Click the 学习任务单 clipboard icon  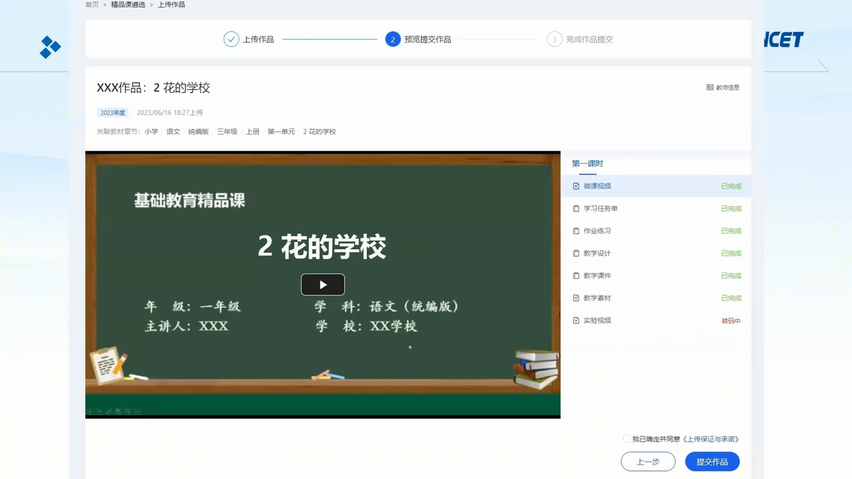tap(576, 208)
